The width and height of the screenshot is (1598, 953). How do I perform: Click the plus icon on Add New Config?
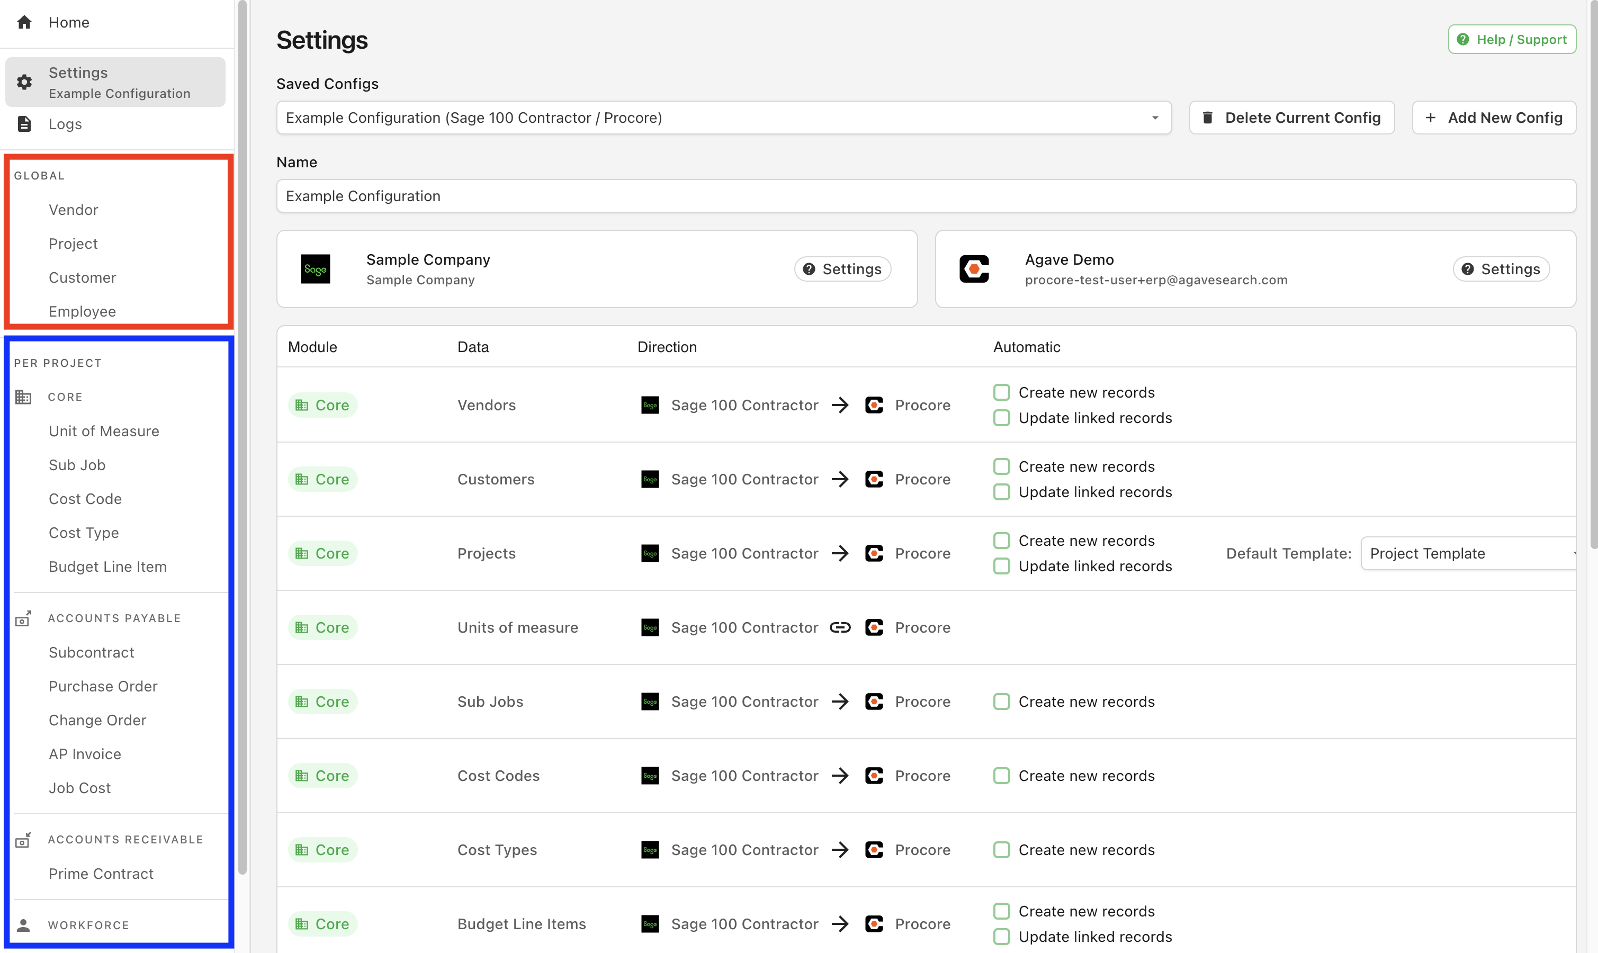[x=1431, y=118]
